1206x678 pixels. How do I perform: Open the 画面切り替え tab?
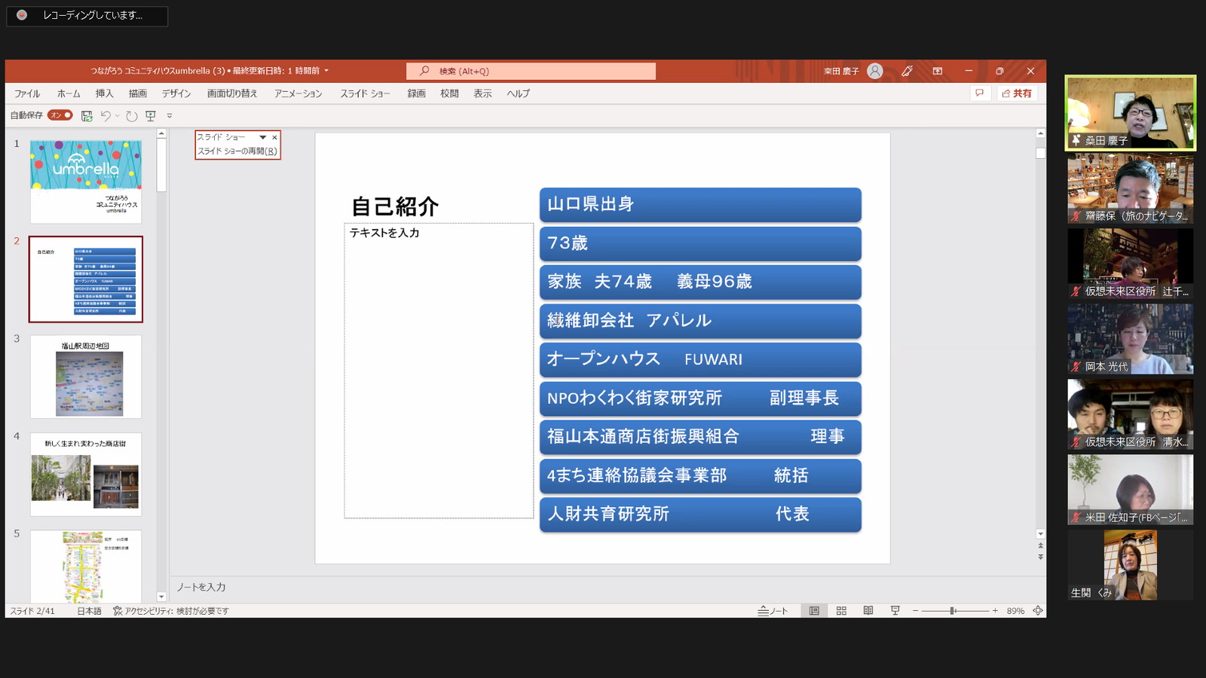pos(232,93)
